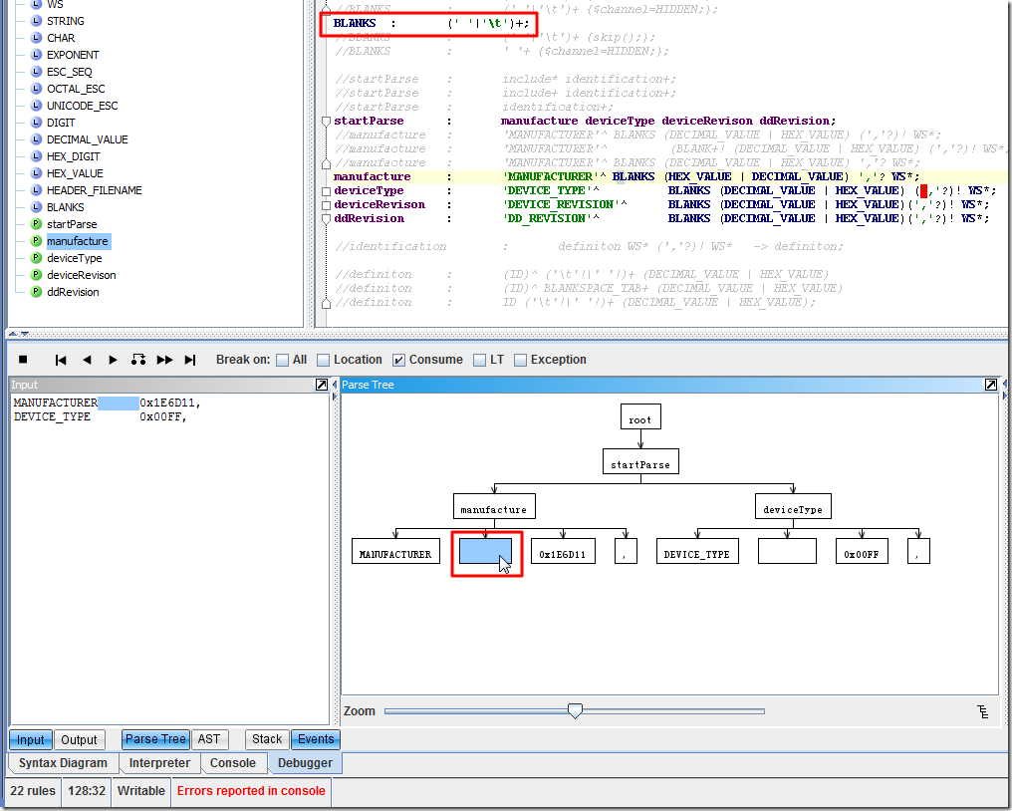The image size is (1012, 811).
Task: Select the CHAR lexer rule
Action: (61, 38)
